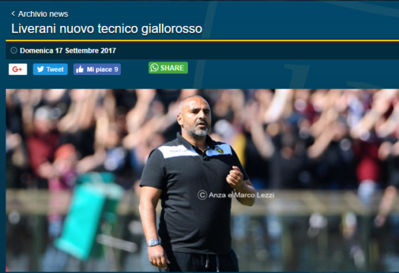Click the date Domenica 17 Settembre 2017
Screen dimensions: 399x273
point(68,51)
